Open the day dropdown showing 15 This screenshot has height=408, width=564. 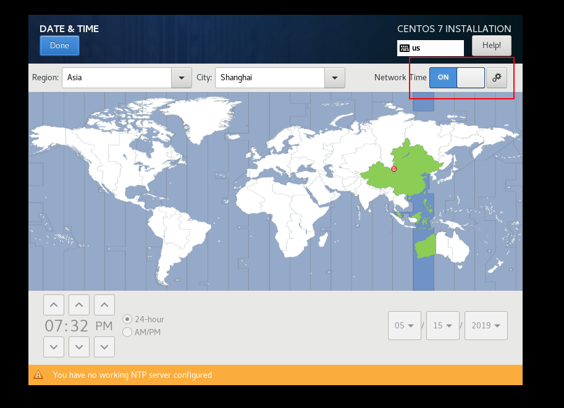[x=442, y=326]
